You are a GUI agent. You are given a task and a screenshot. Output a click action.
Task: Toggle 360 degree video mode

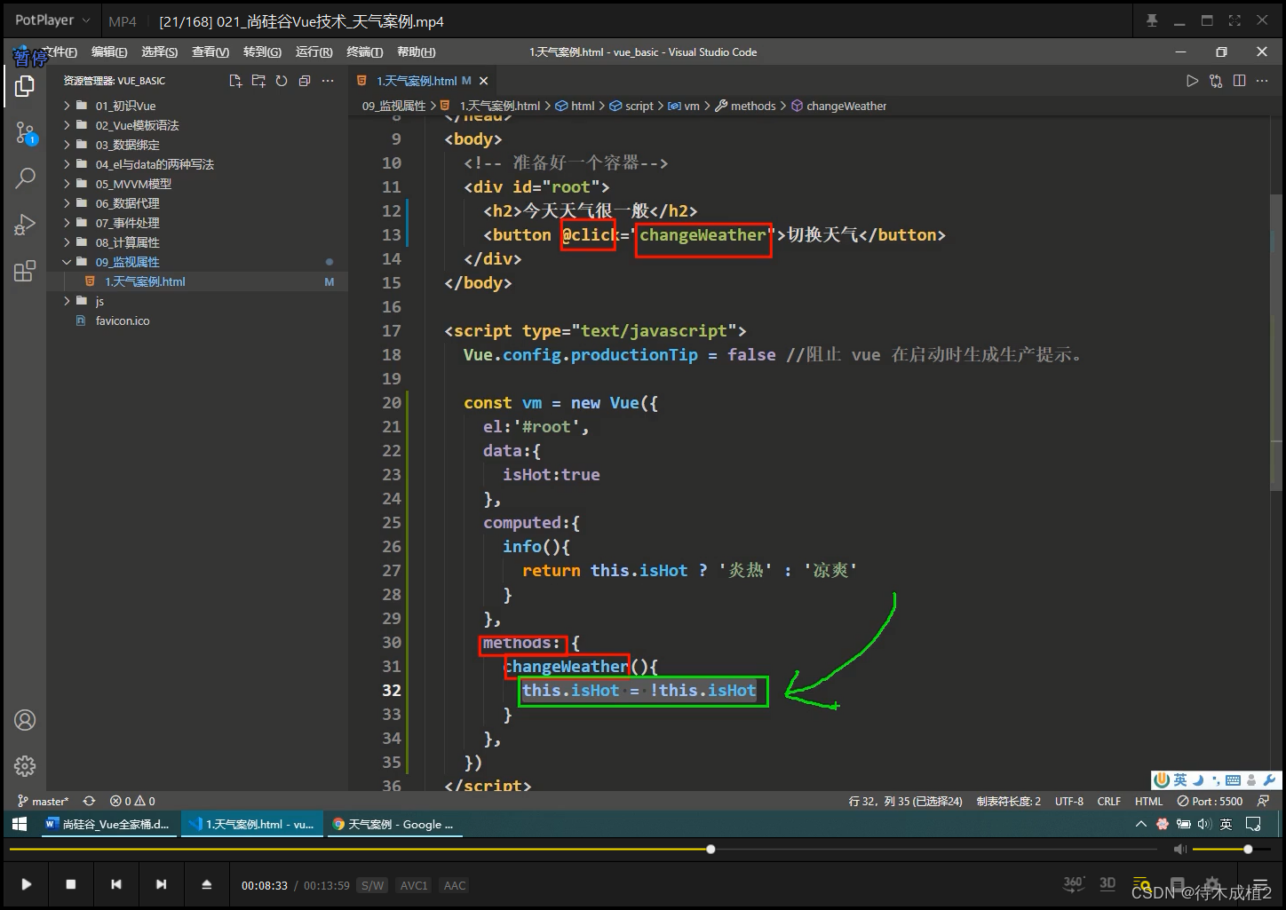point(1074,883)
